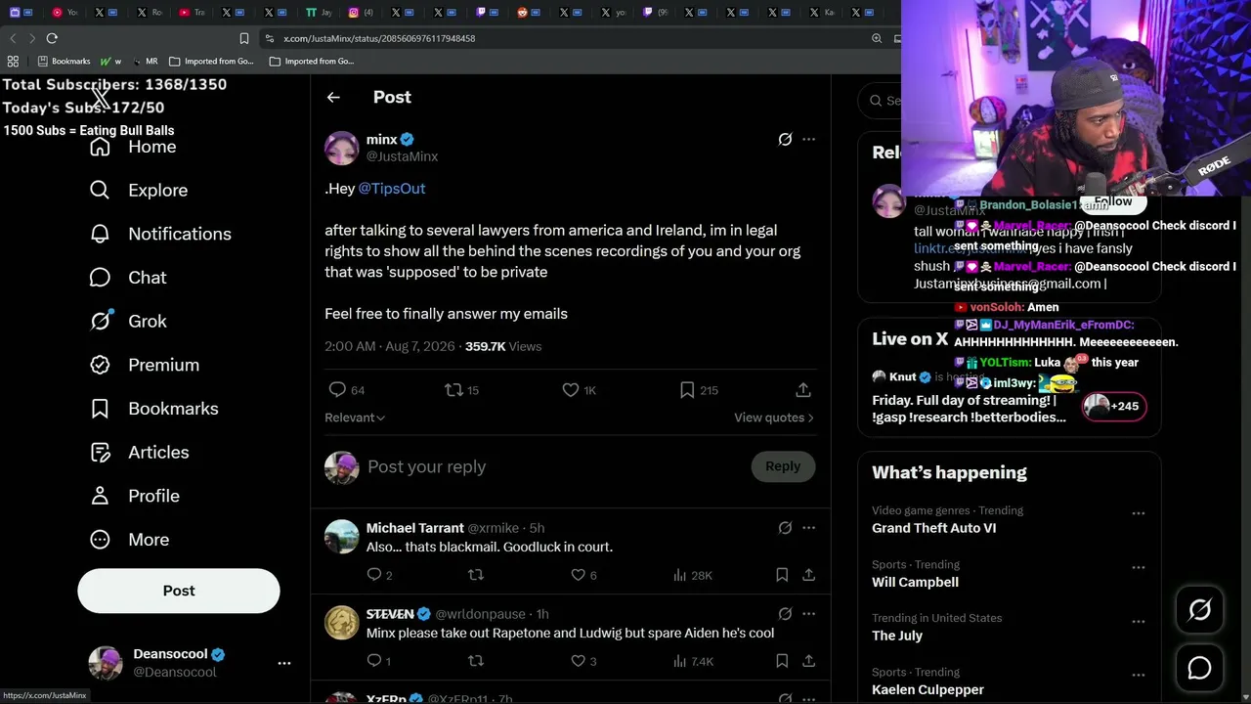Image resolution: width=1251 pixels, height=704 pixels.
Task: Open the apps grid in the bookmarks bar
Action: [13, 61]
